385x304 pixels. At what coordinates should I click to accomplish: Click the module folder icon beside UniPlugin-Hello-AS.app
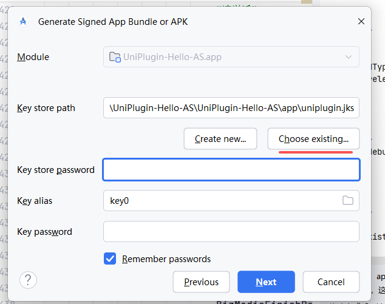(x=114, y=57)
